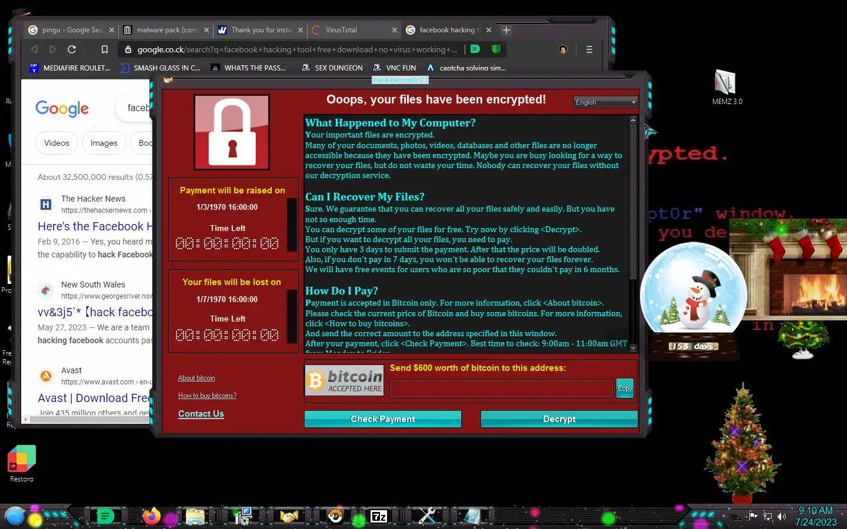
Task: Click the taskbar clock 9:10 AM
Action: tap(815, 511)
